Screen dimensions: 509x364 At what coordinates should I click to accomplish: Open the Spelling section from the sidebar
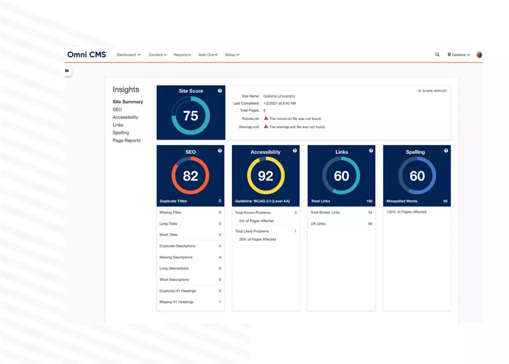point(121,132)
